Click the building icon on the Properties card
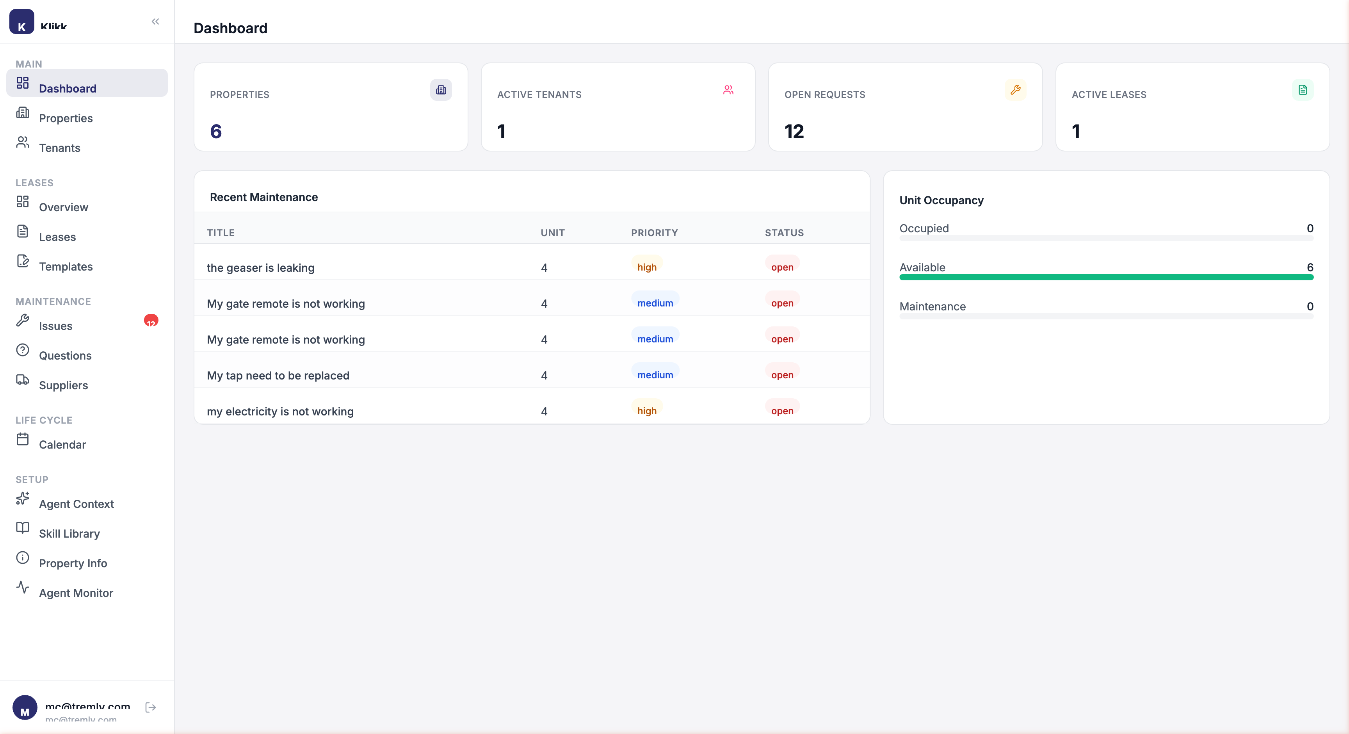Image resolution: width=1349 pixels, height=734 pixels. [440, 89]
